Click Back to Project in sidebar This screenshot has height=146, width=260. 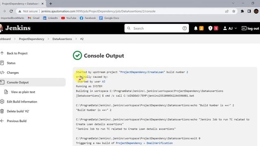click(17, 53)
